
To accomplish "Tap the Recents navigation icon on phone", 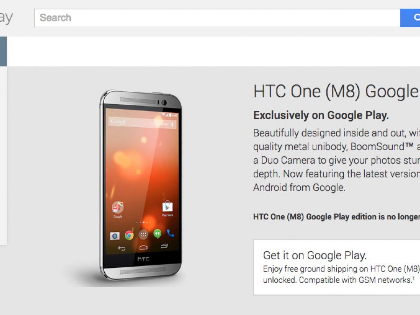I will click(164, 246).
